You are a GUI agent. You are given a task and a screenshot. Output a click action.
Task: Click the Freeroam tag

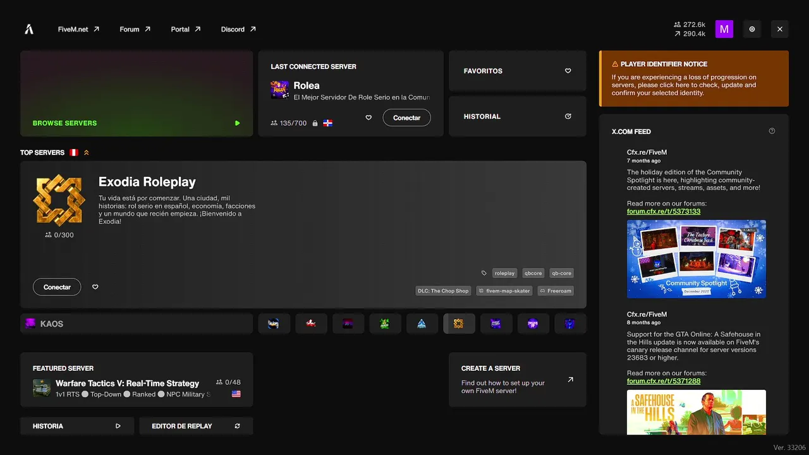click(556, 291)
